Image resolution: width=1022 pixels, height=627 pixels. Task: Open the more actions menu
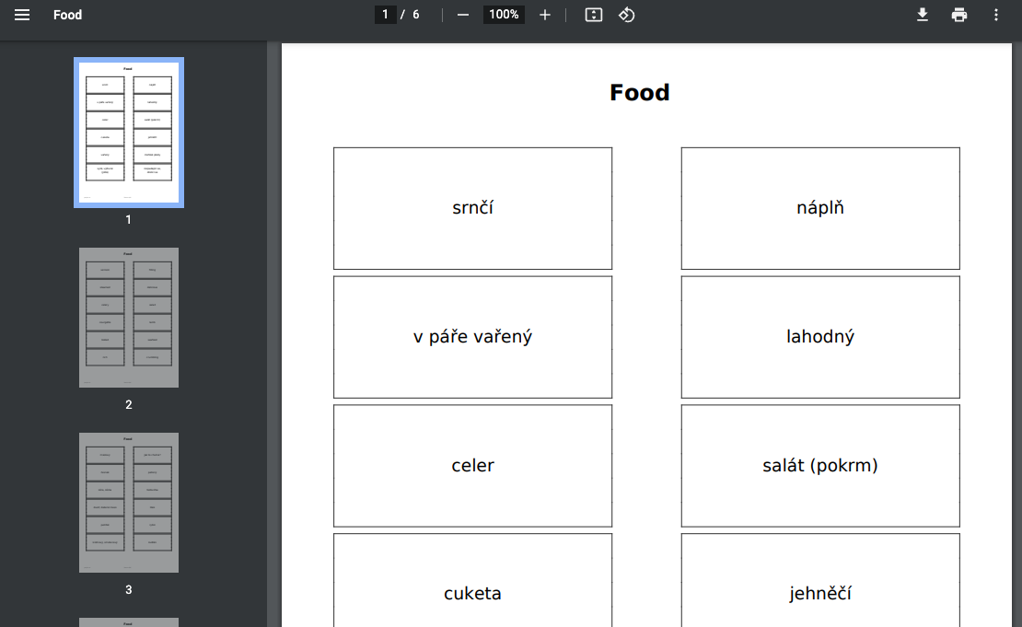tap(996, 15)
